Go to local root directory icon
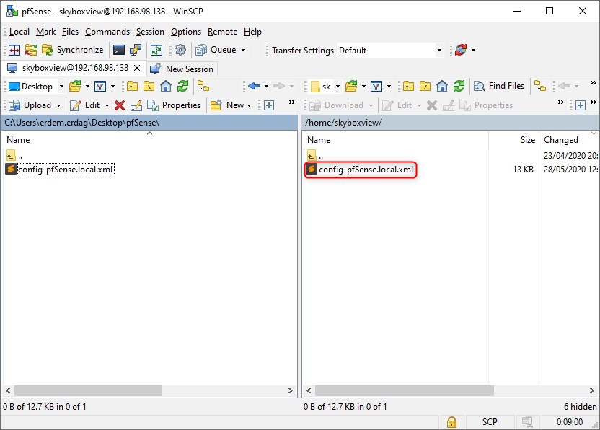 click(149, 86)
